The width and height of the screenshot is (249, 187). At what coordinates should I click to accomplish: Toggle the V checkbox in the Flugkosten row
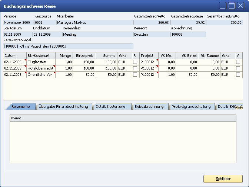pos(238,62)
